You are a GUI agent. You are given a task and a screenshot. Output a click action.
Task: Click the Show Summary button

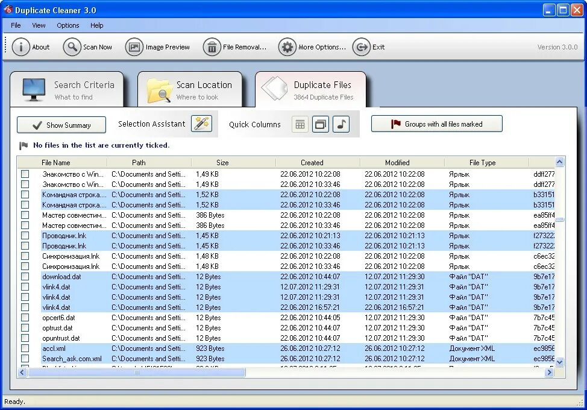61,125
